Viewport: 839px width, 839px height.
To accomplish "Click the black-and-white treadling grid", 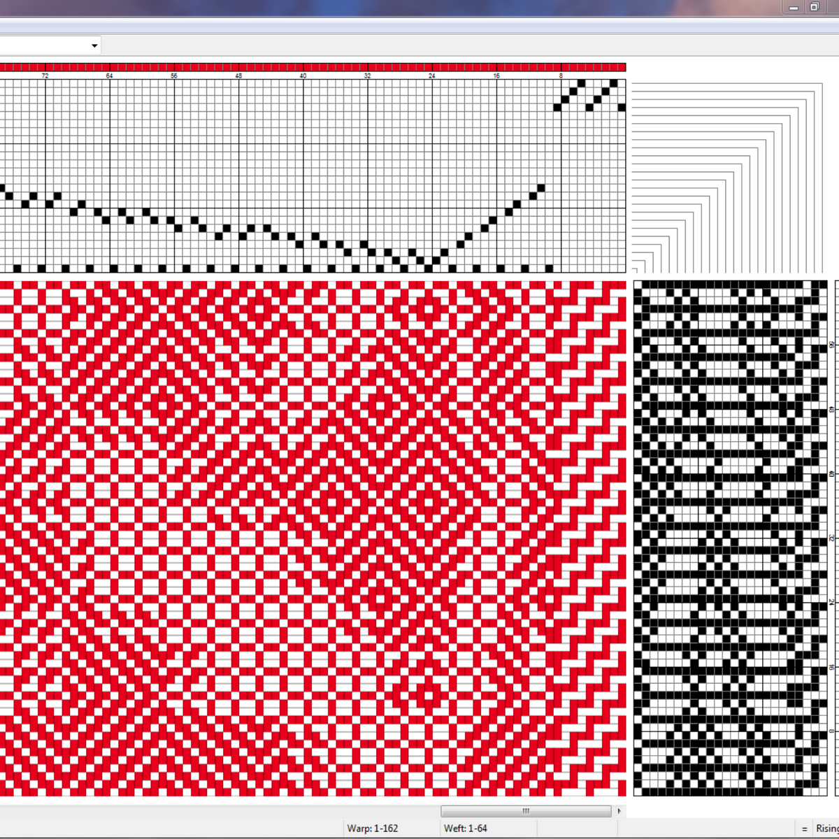I will click(731, 538).
